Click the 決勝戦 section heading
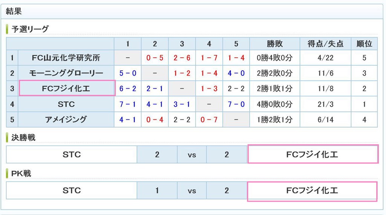Viewport: 386px width, 215px height. coord(23,138)
